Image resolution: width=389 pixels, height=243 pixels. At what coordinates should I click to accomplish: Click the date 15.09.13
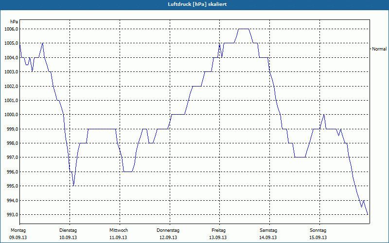click(318, 238)
